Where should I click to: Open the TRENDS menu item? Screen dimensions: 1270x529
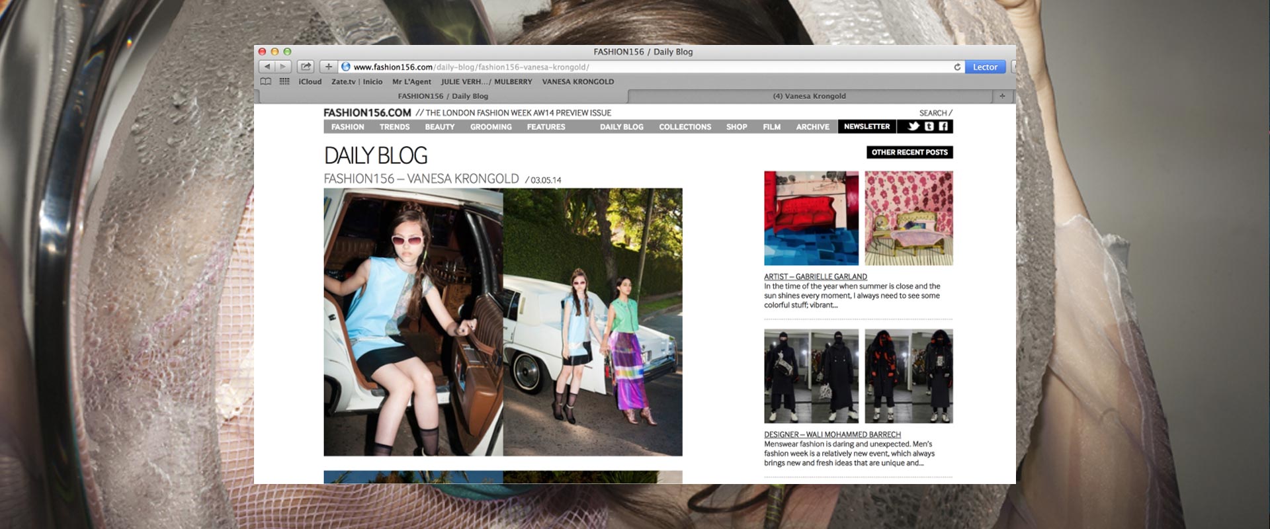click(x=395, y=127)
